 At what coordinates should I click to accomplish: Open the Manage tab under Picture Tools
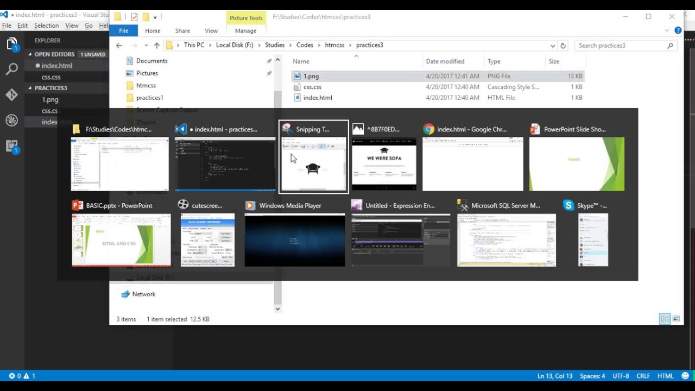[245, 31]
